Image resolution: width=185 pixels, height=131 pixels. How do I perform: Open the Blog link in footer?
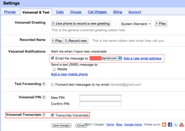tap(119, 125)
